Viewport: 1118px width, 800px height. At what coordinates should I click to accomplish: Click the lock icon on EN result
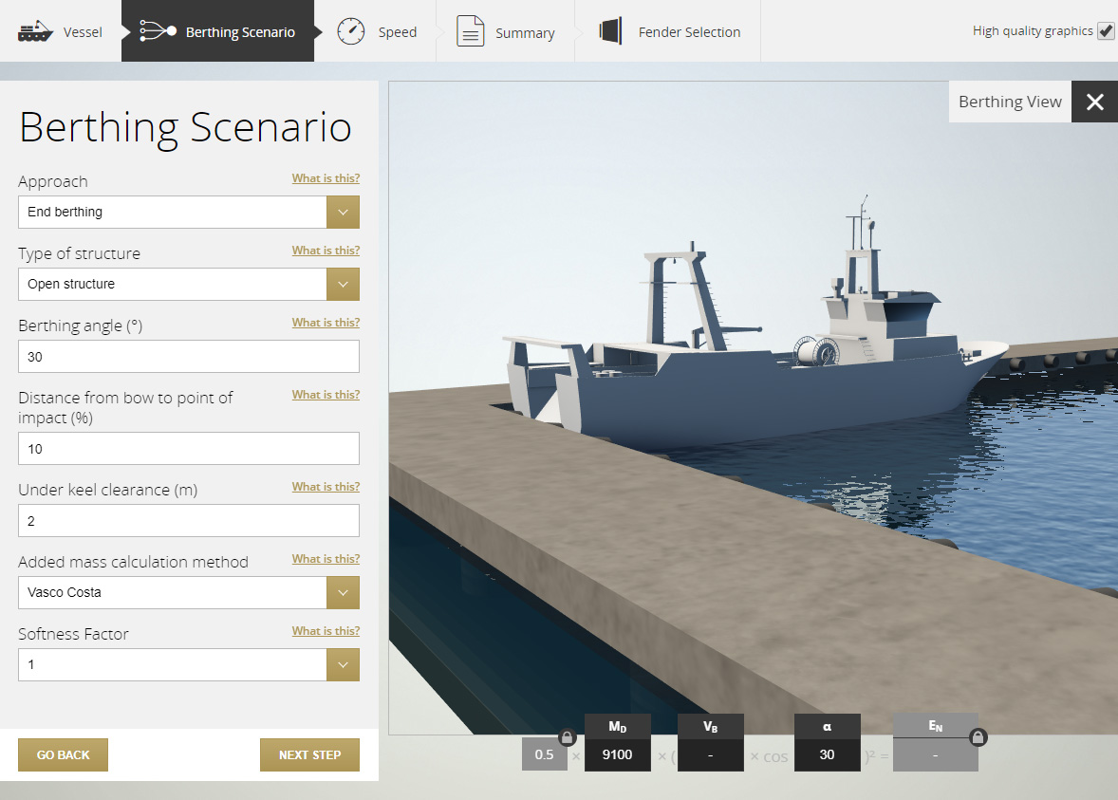(x=978, y=737)
